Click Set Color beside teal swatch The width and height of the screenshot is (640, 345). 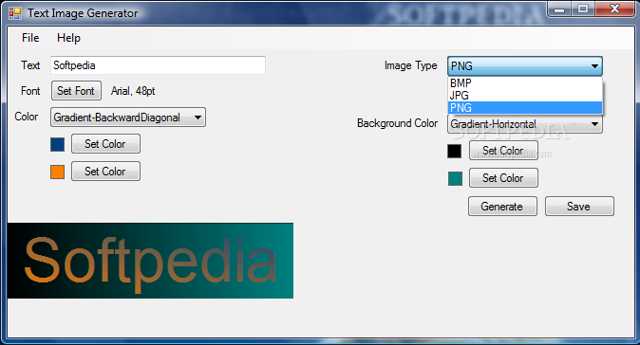click(x=503, y=177)
